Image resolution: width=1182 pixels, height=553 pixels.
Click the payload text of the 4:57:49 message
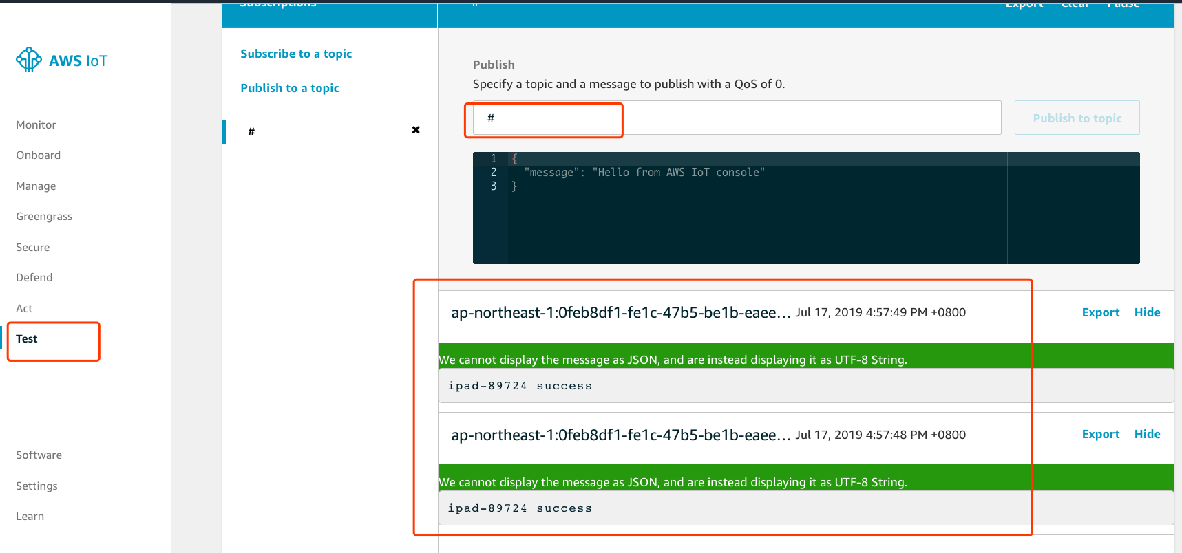tap(520, 386)
